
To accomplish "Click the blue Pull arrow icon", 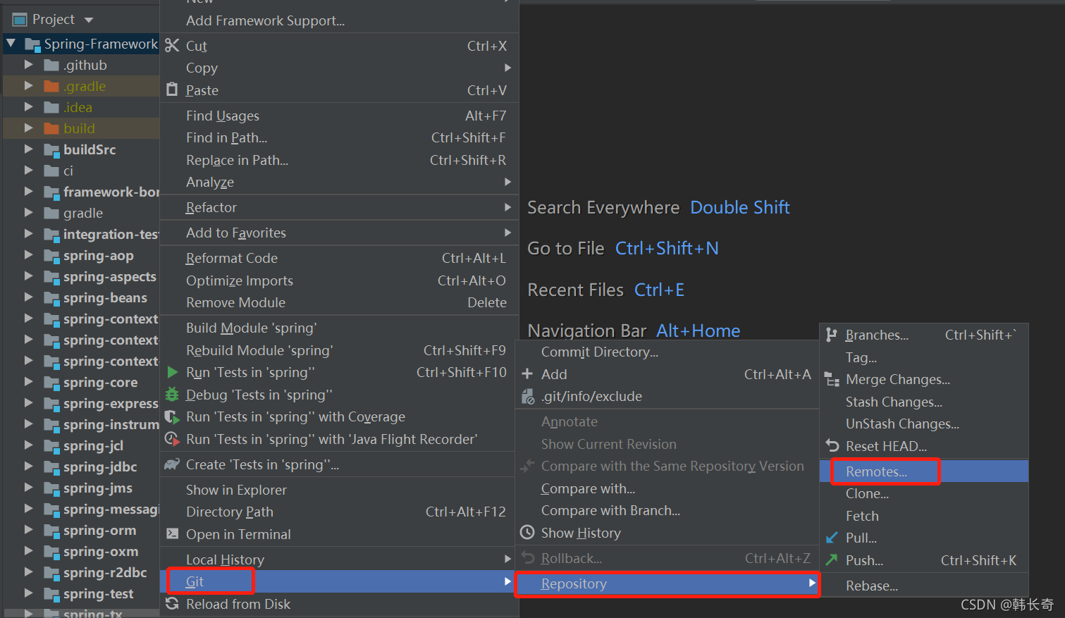I will pyautogui.click(x=832, y=538).
